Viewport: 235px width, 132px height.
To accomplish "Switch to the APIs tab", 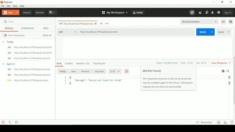I will [46, 28].
